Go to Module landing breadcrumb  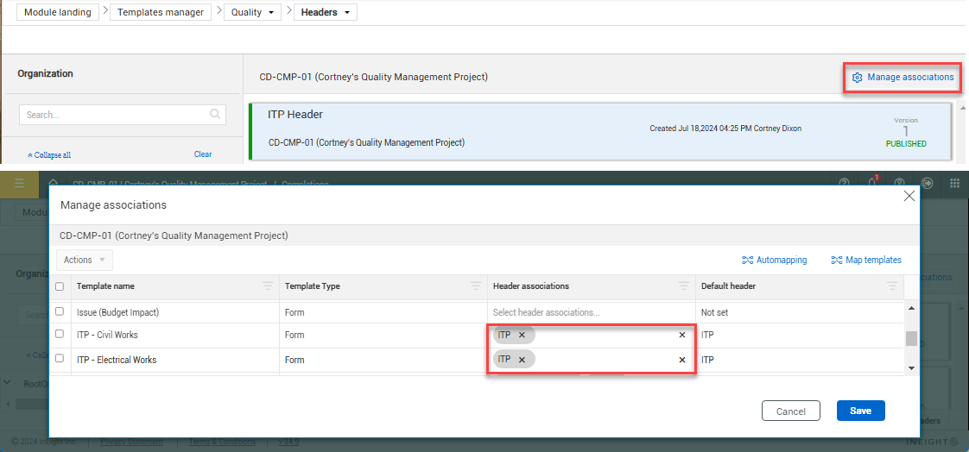coord(58,13)
